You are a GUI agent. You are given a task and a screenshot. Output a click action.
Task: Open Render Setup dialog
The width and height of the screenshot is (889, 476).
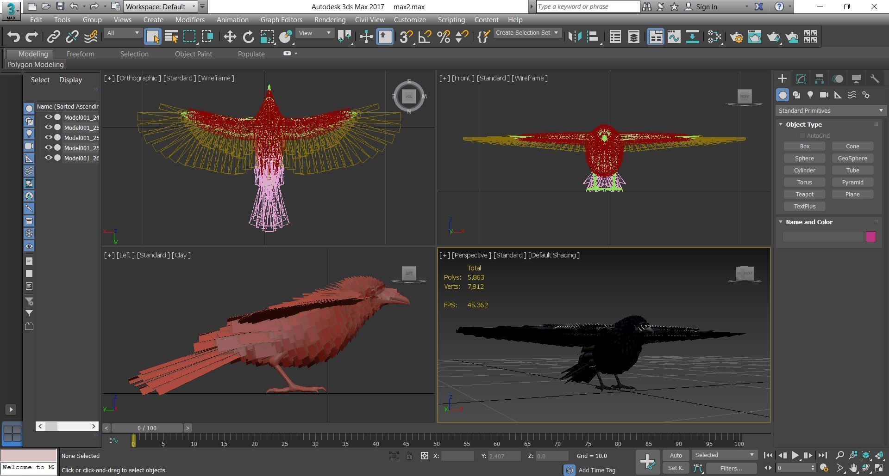(x=736, y=37)
